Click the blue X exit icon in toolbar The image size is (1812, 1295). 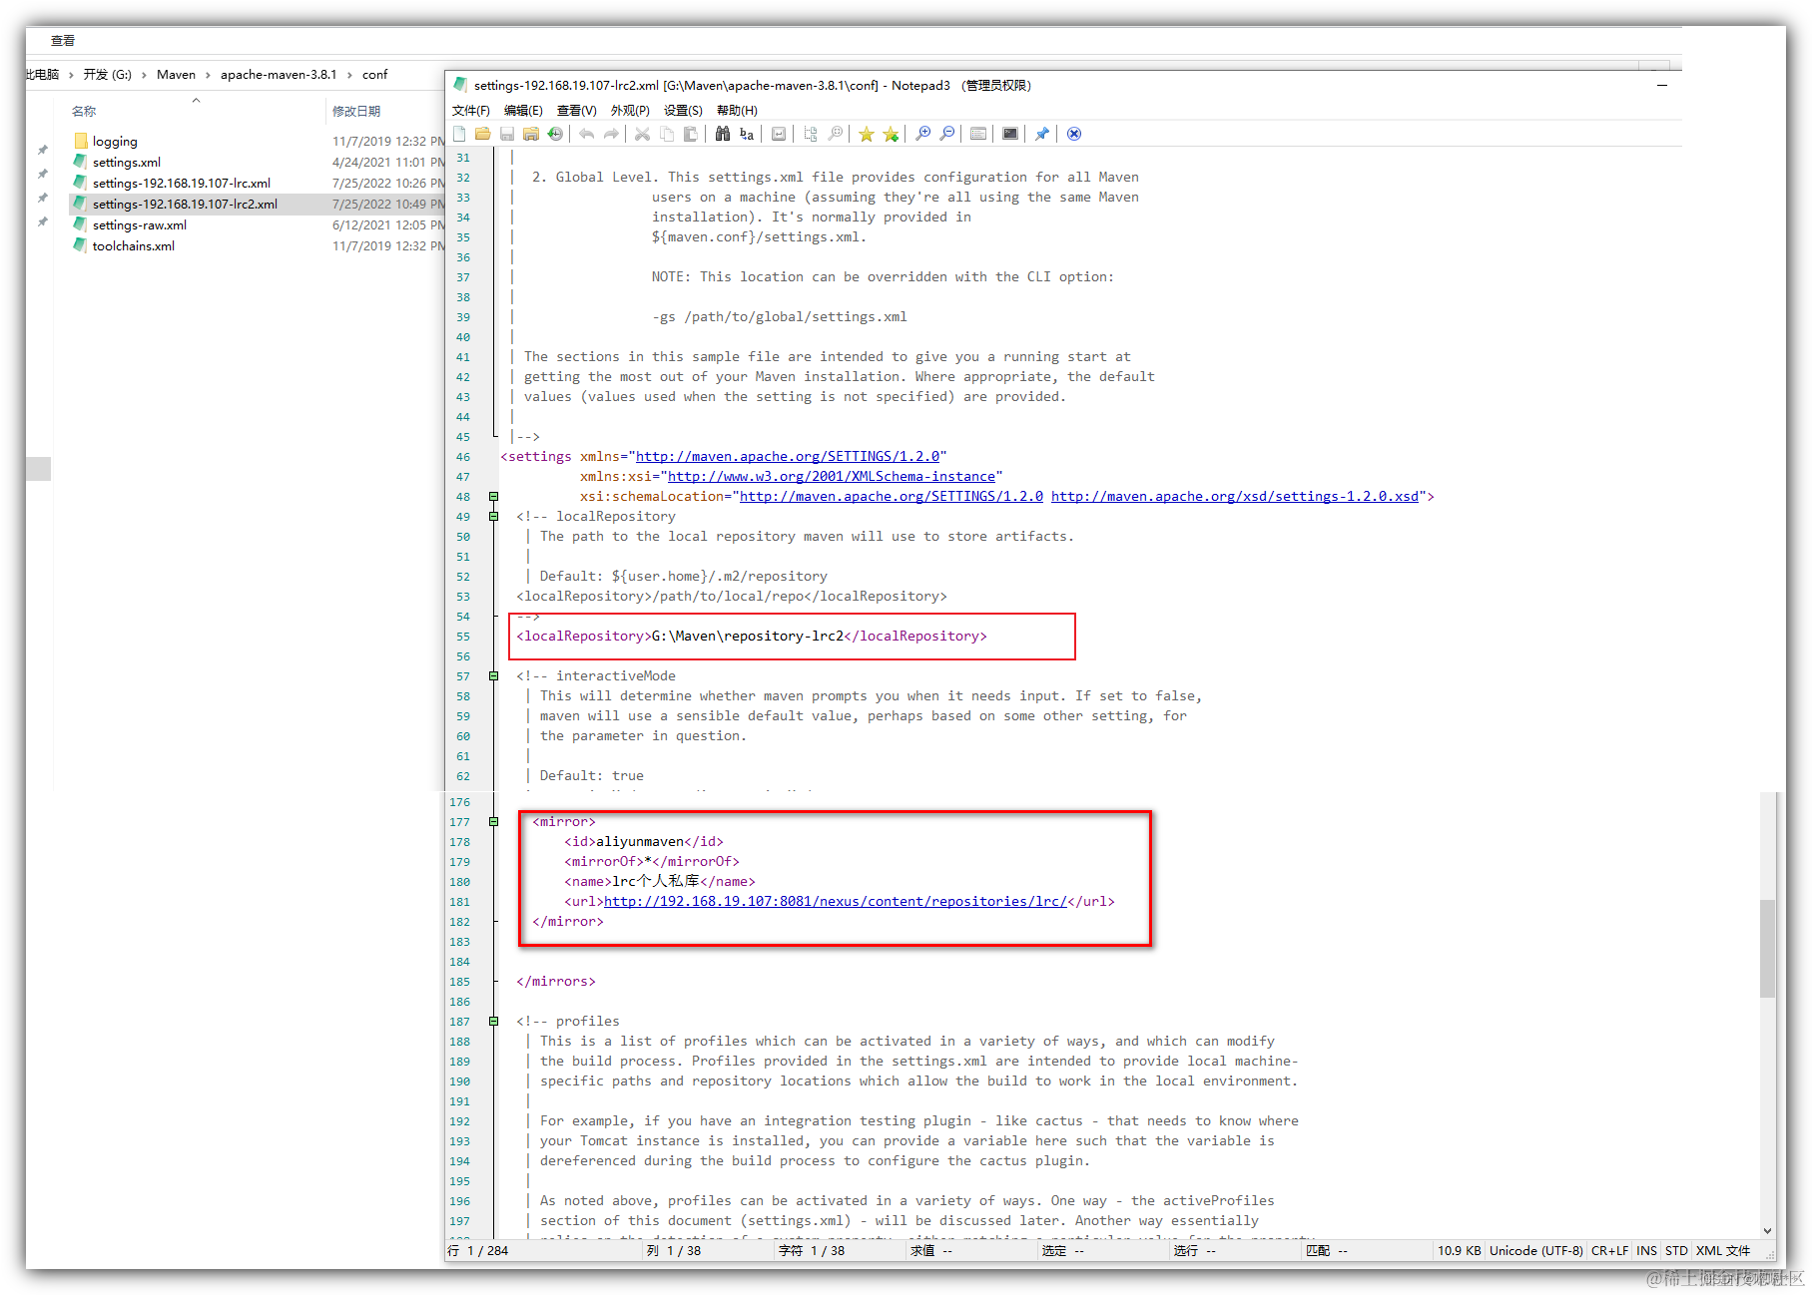click(1074, 134)
